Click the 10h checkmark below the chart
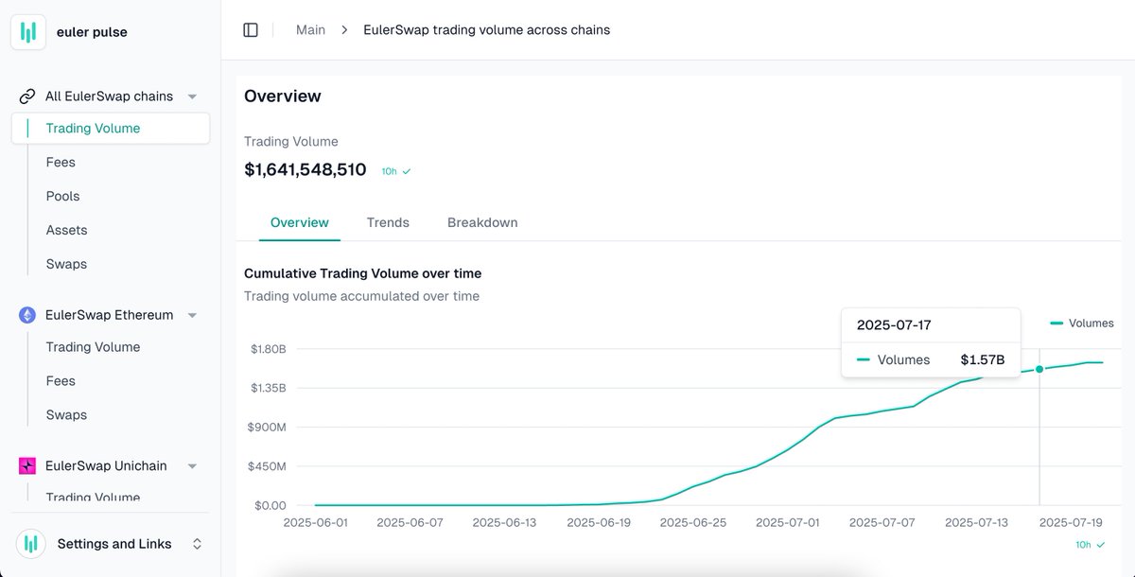 1100,545
